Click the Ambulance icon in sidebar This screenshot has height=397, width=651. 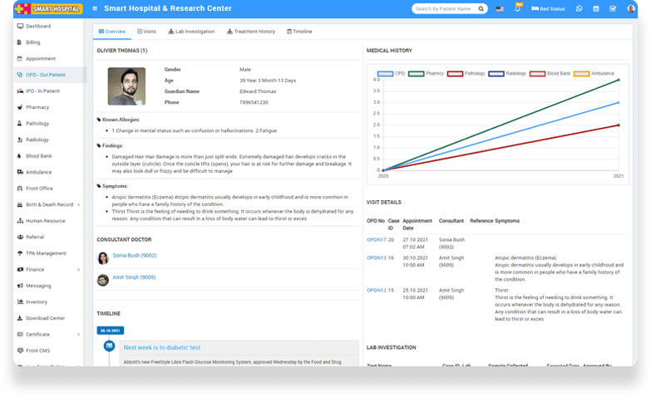(x=20, y=172)
